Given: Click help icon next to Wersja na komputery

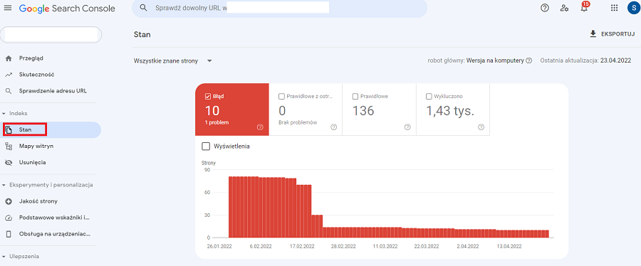Looking at the screenshot, I should click(529, 60).
